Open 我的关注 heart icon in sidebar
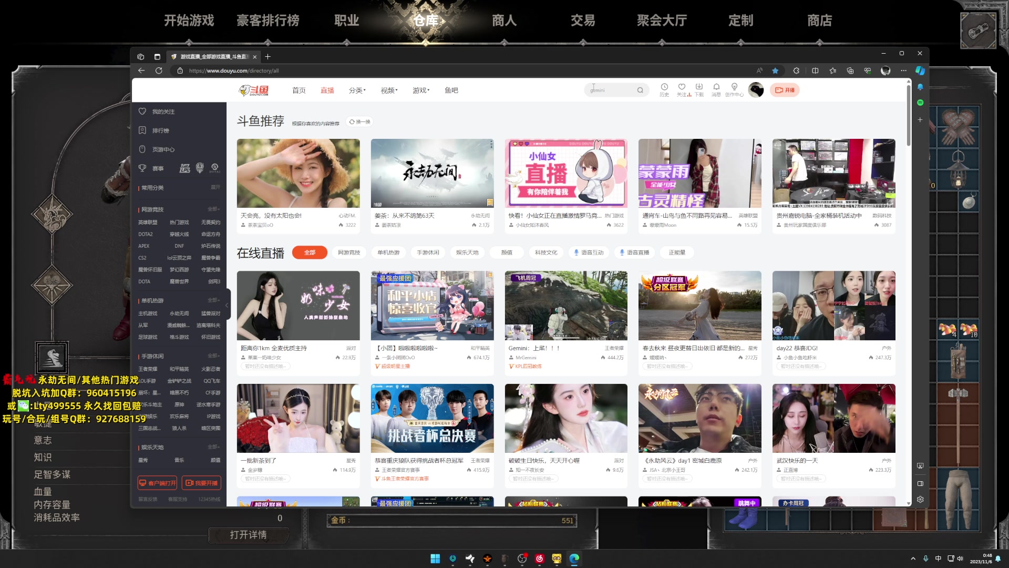 142,111
